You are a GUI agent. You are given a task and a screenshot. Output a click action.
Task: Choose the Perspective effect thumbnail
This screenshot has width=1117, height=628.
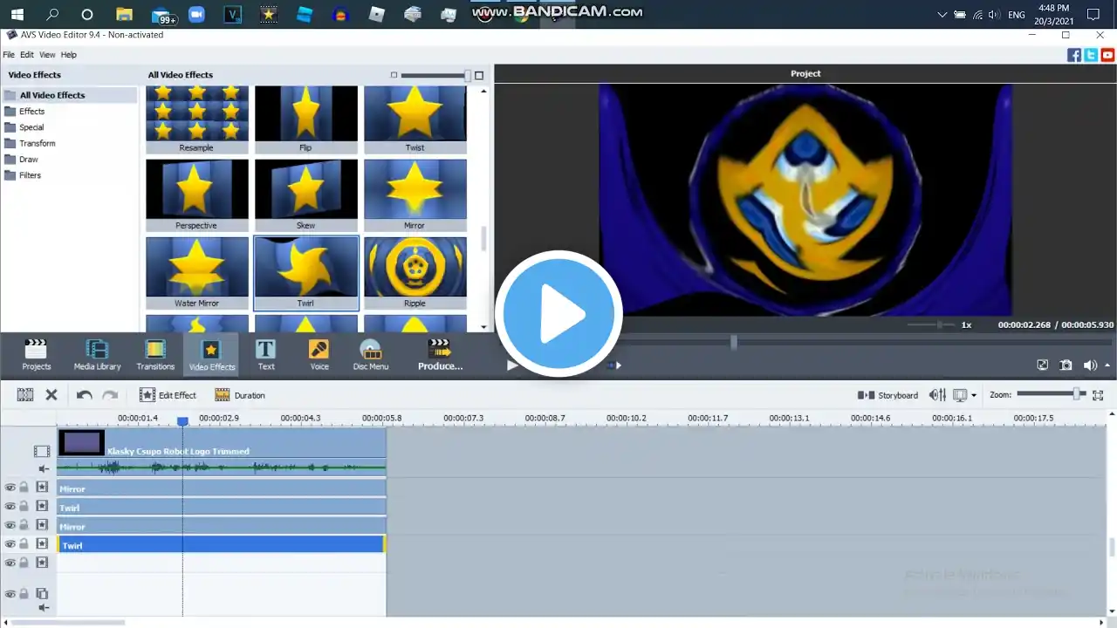coord(196,195)
